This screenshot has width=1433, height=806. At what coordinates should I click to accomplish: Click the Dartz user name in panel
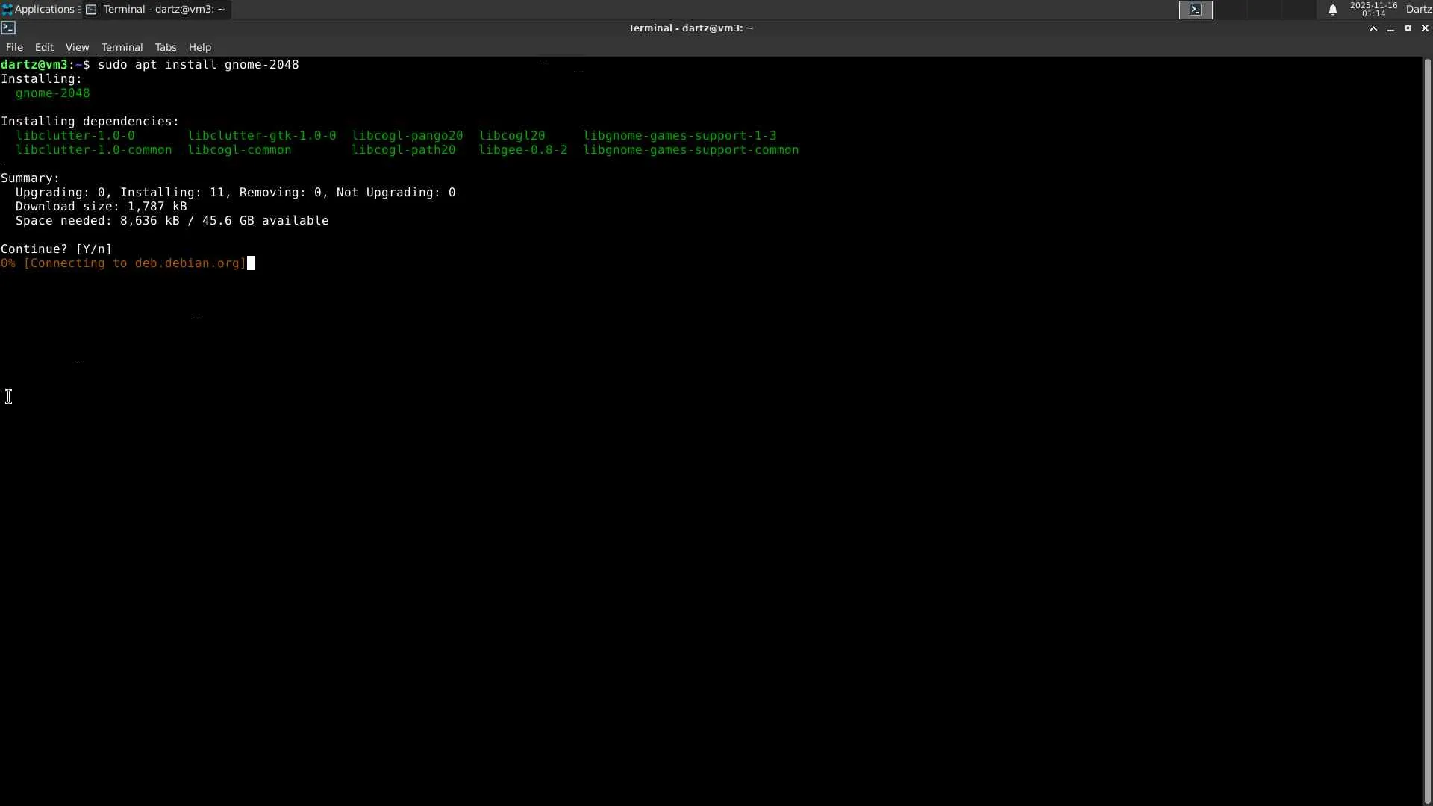pyautogui.click(x=1418, y=10)
